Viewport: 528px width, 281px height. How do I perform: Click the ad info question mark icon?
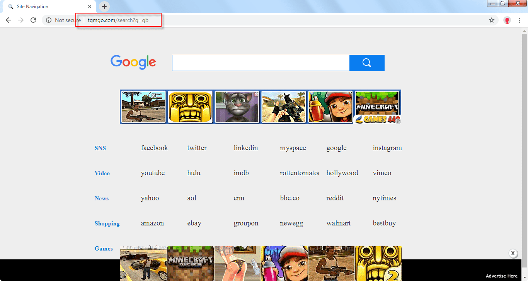399,121
